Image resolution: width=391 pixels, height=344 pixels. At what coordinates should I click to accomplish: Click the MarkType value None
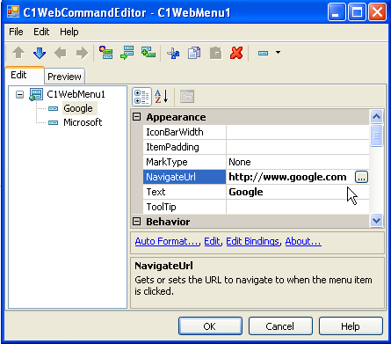click(x=298, y=162)
